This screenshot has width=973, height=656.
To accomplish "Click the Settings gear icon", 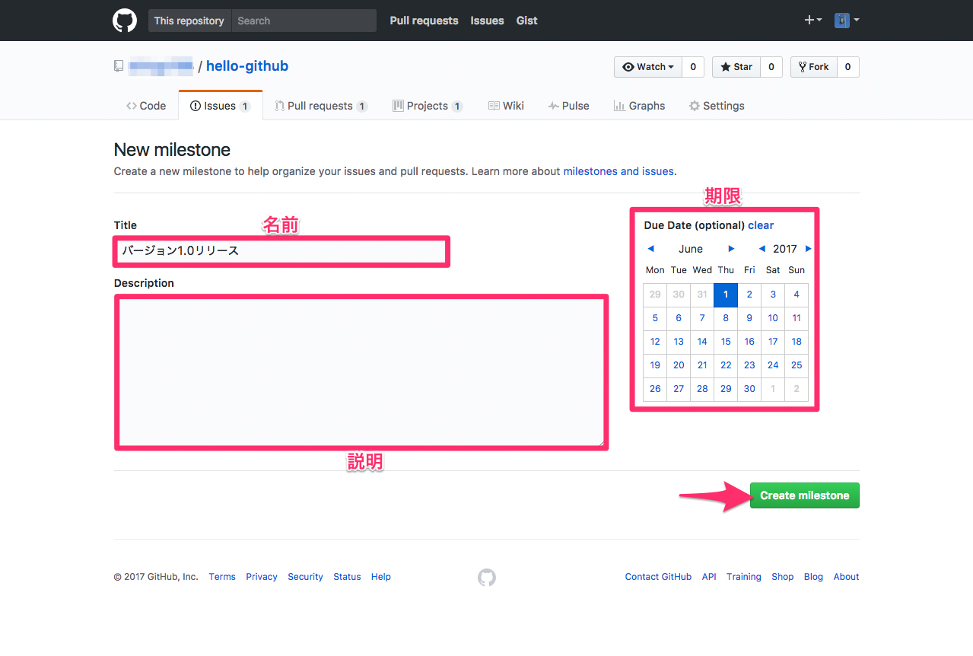I will coord(693,105).
